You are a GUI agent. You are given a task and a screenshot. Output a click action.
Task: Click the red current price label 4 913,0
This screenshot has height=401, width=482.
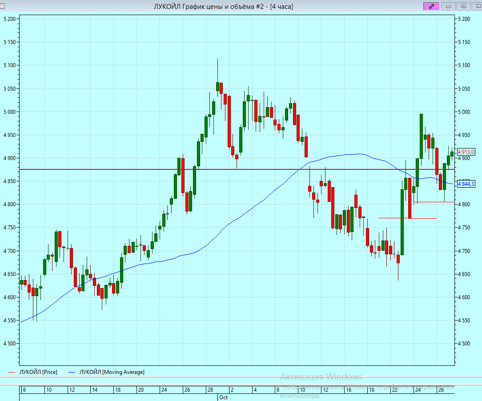pyautogui.click(x=466, y=152)
